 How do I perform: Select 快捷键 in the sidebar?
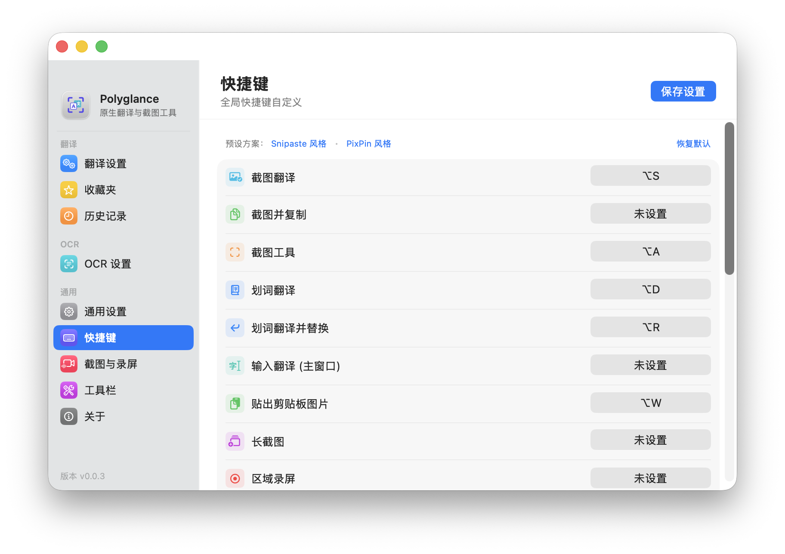point(124,338)
